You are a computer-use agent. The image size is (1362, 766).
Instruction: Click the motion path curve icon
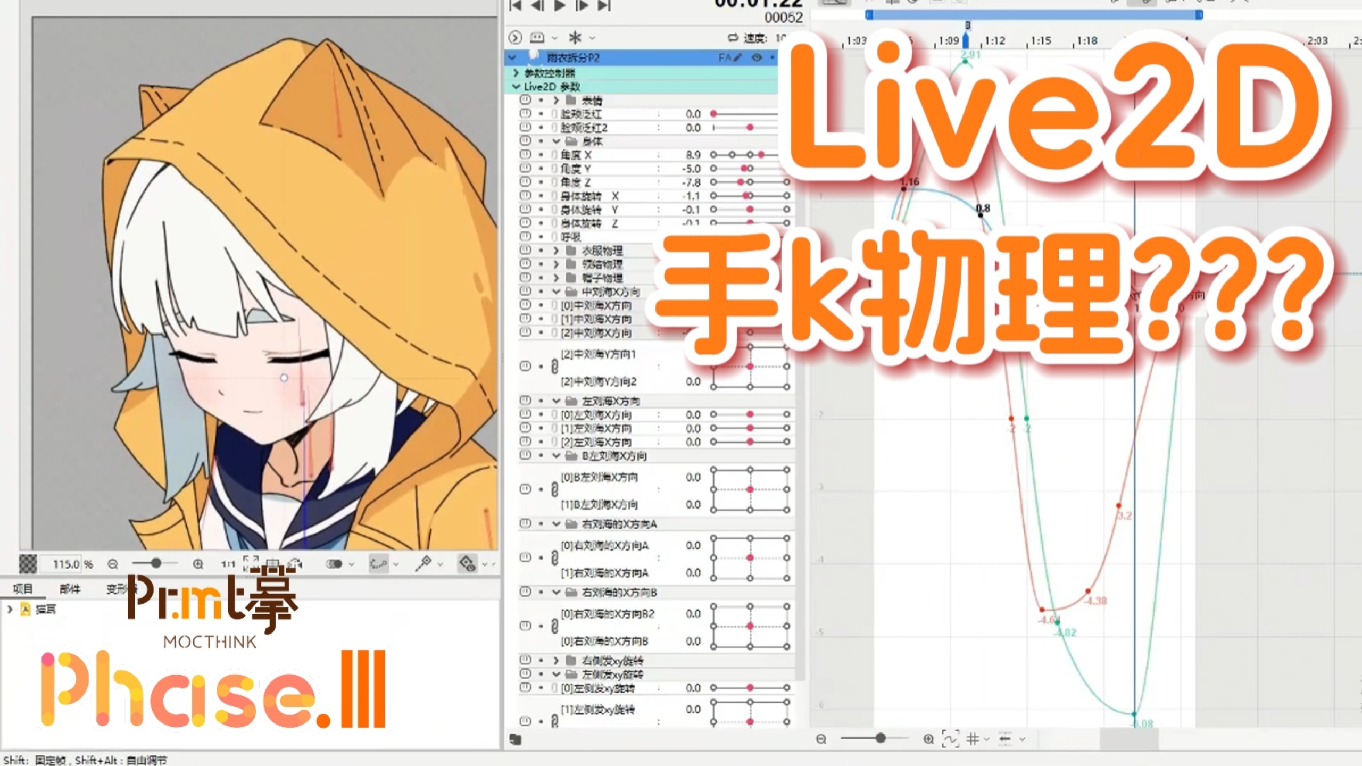[378, 564]
